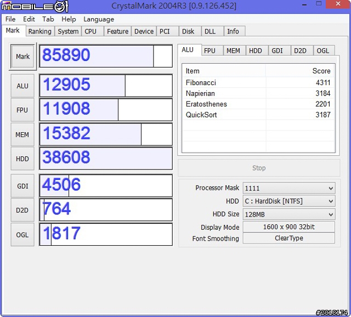Click the total Mark score bar 85890
The width and height of the screenshot is (351, 317).
[x=106, y=56]
